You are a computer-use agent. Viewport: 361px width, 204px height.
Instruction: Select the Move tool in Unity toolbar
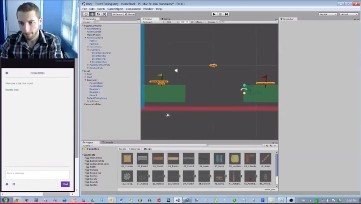pos(92,14)
